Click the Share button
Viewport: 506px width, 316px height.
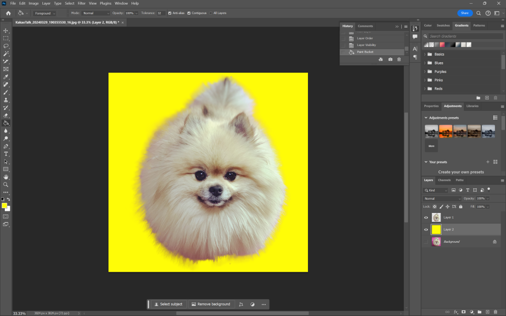pos(465,13)
